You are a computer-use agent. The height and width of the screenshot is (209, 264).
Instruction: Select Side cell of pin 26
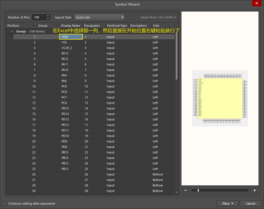coord(158,174)
